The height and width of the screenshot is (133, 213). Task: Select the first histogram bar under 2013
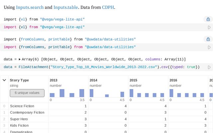tap(52, 95)
